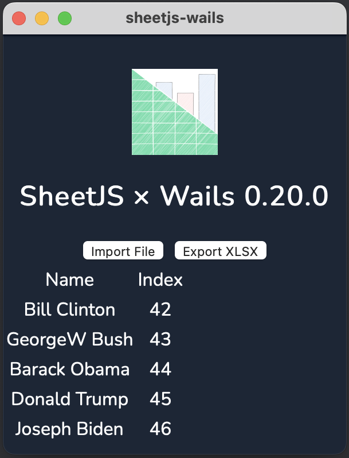Screen dimensions: 349x458
Task: Click index value 44
Action: [160, 369]
